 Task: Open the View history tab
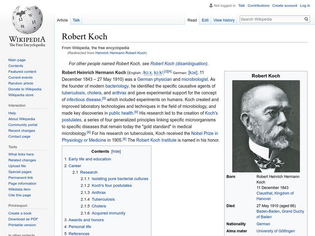coord(224,20)
